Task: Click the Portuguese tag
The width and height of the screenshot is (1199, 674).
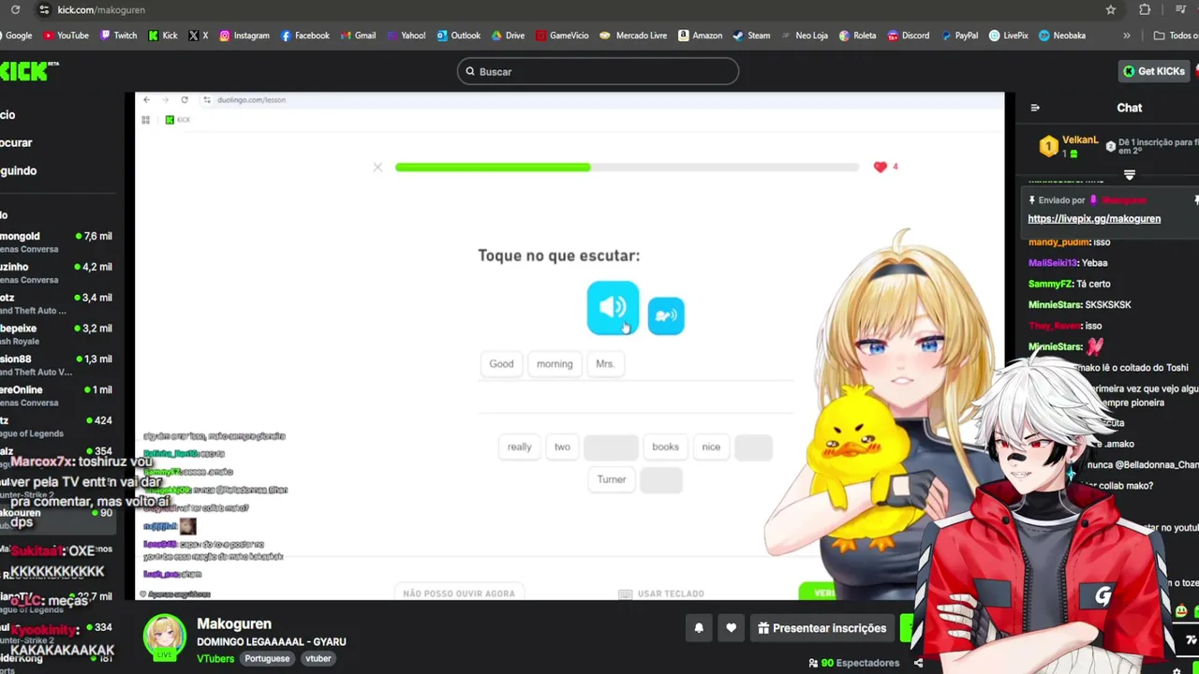Action: click(267, 659)
